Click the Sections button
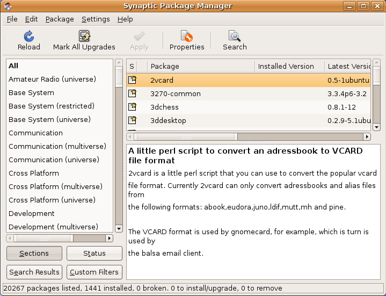This screenshot has width=386, height=296. tap(34, 253)
